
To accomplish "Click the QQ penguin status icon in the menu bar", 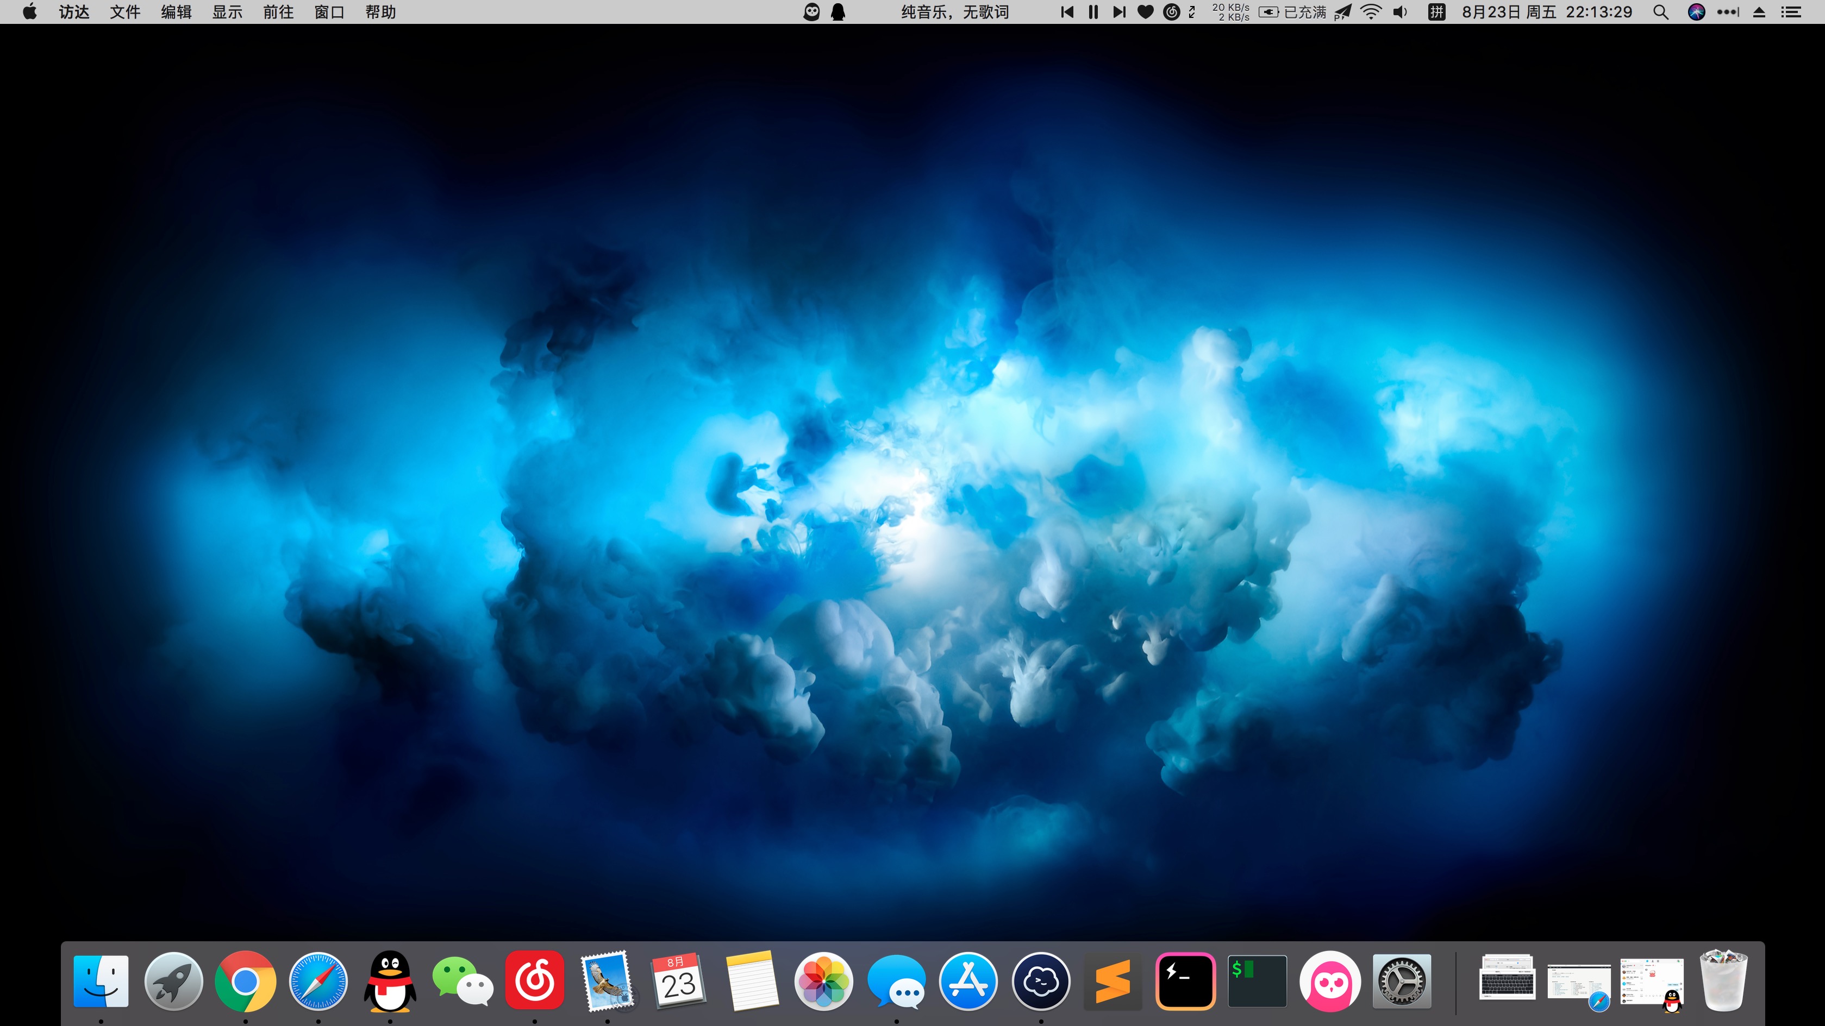I will click(x=838, y=12).
